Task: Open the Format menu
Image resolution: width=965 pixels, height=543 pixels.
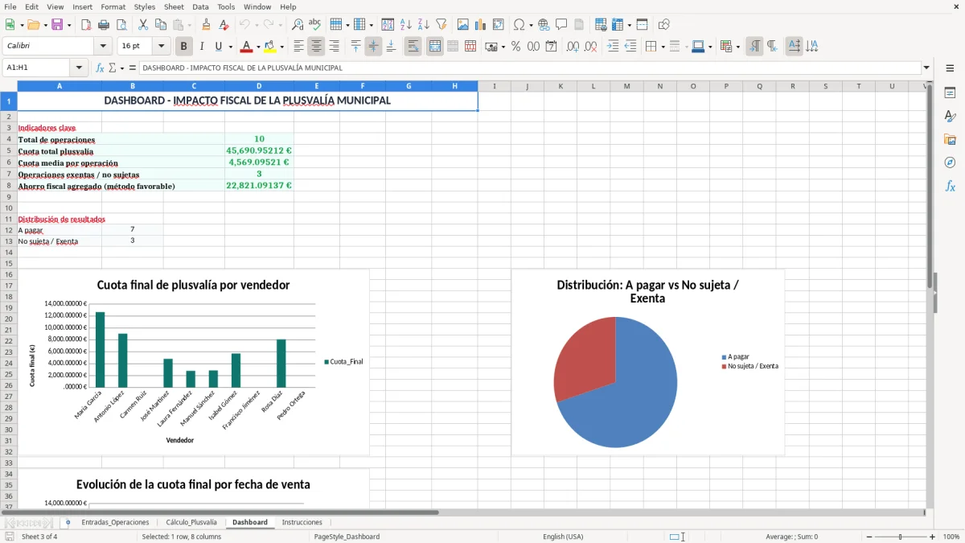Action: tap(113, 6)
